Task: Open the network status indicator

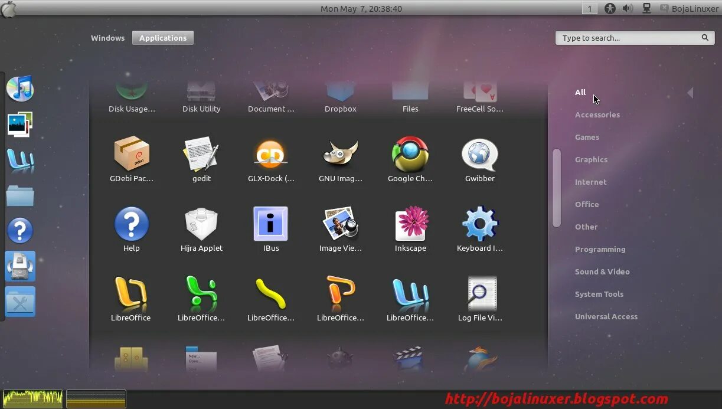Action: click(x=646, y=8)
